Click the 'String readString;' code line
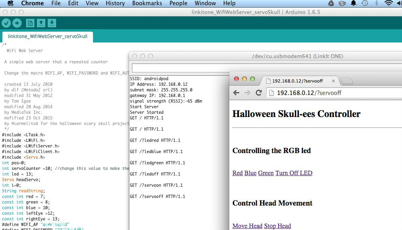This screenshot has height=230, width=402. pos(24,191)
